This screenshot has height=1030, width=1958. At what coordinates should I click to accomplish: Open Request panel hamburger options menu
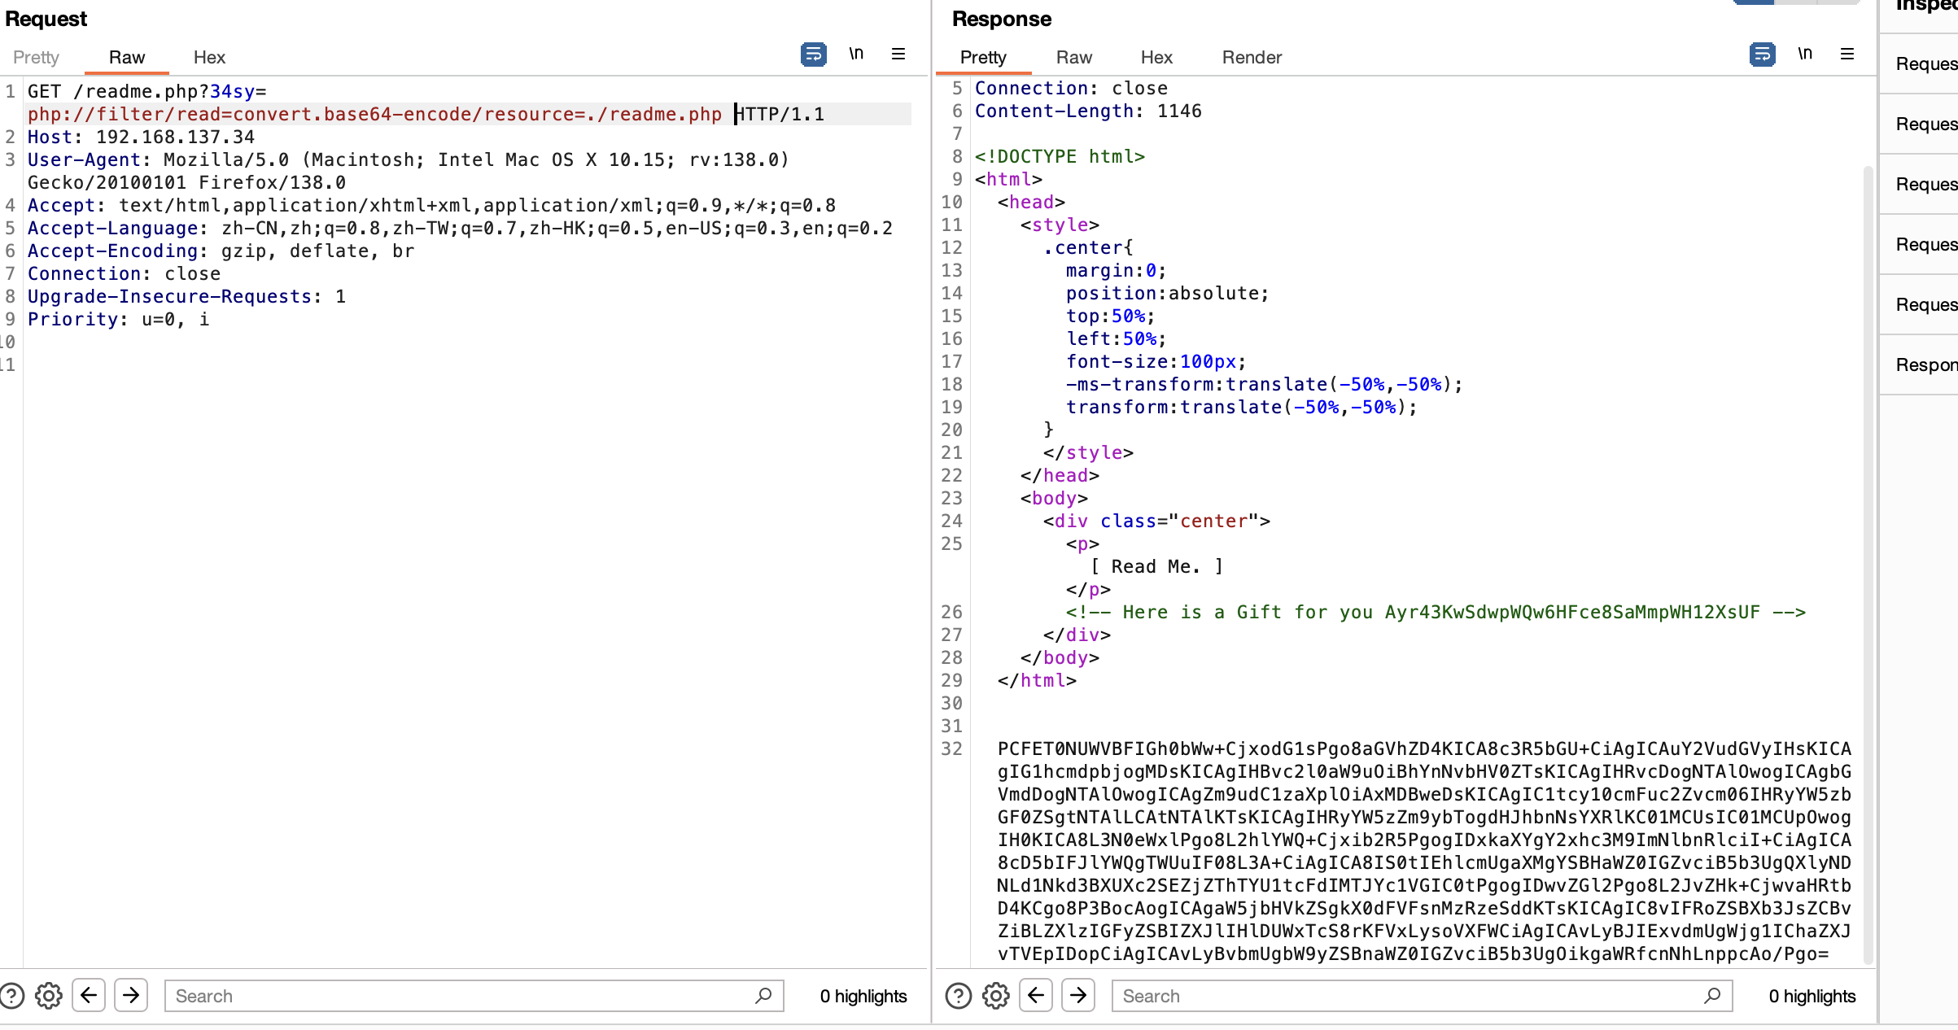898,54
